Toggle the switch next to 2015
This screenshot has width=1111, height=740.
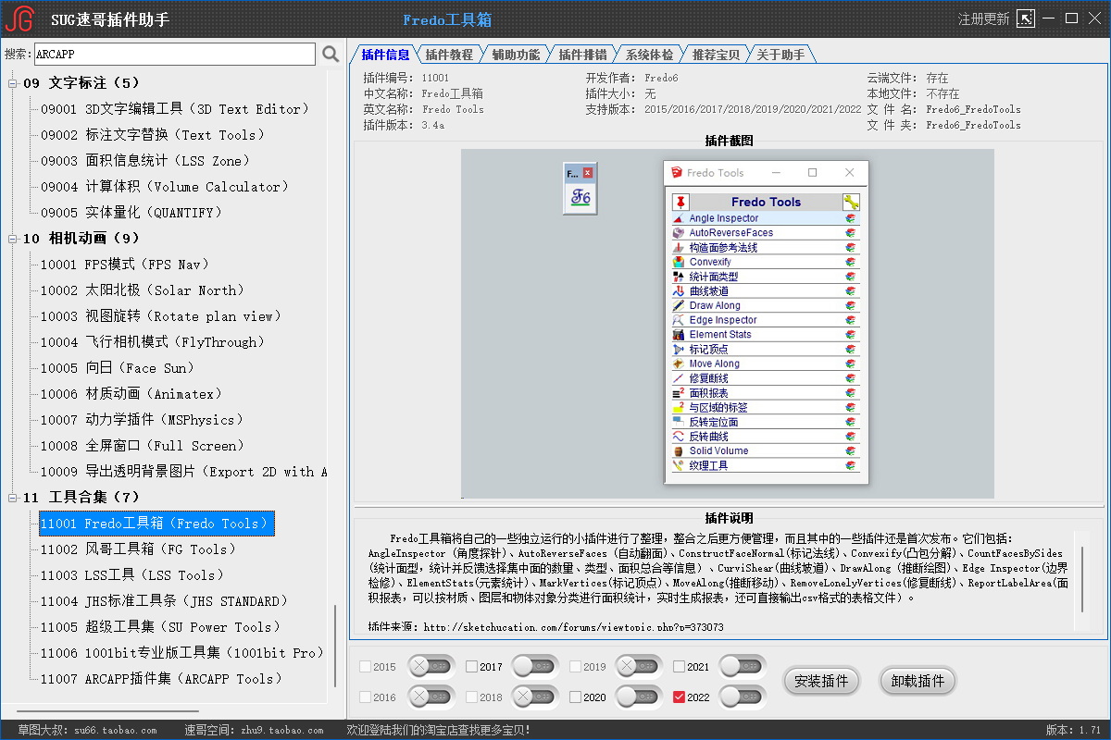pyautogui.click(x=431, y=666)
